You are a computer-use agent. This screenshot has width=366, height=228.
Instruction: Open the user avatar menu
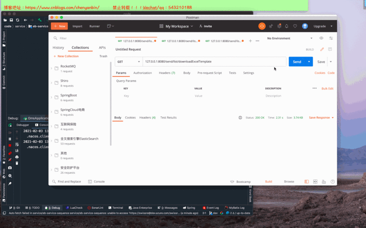tap(305, 26)
